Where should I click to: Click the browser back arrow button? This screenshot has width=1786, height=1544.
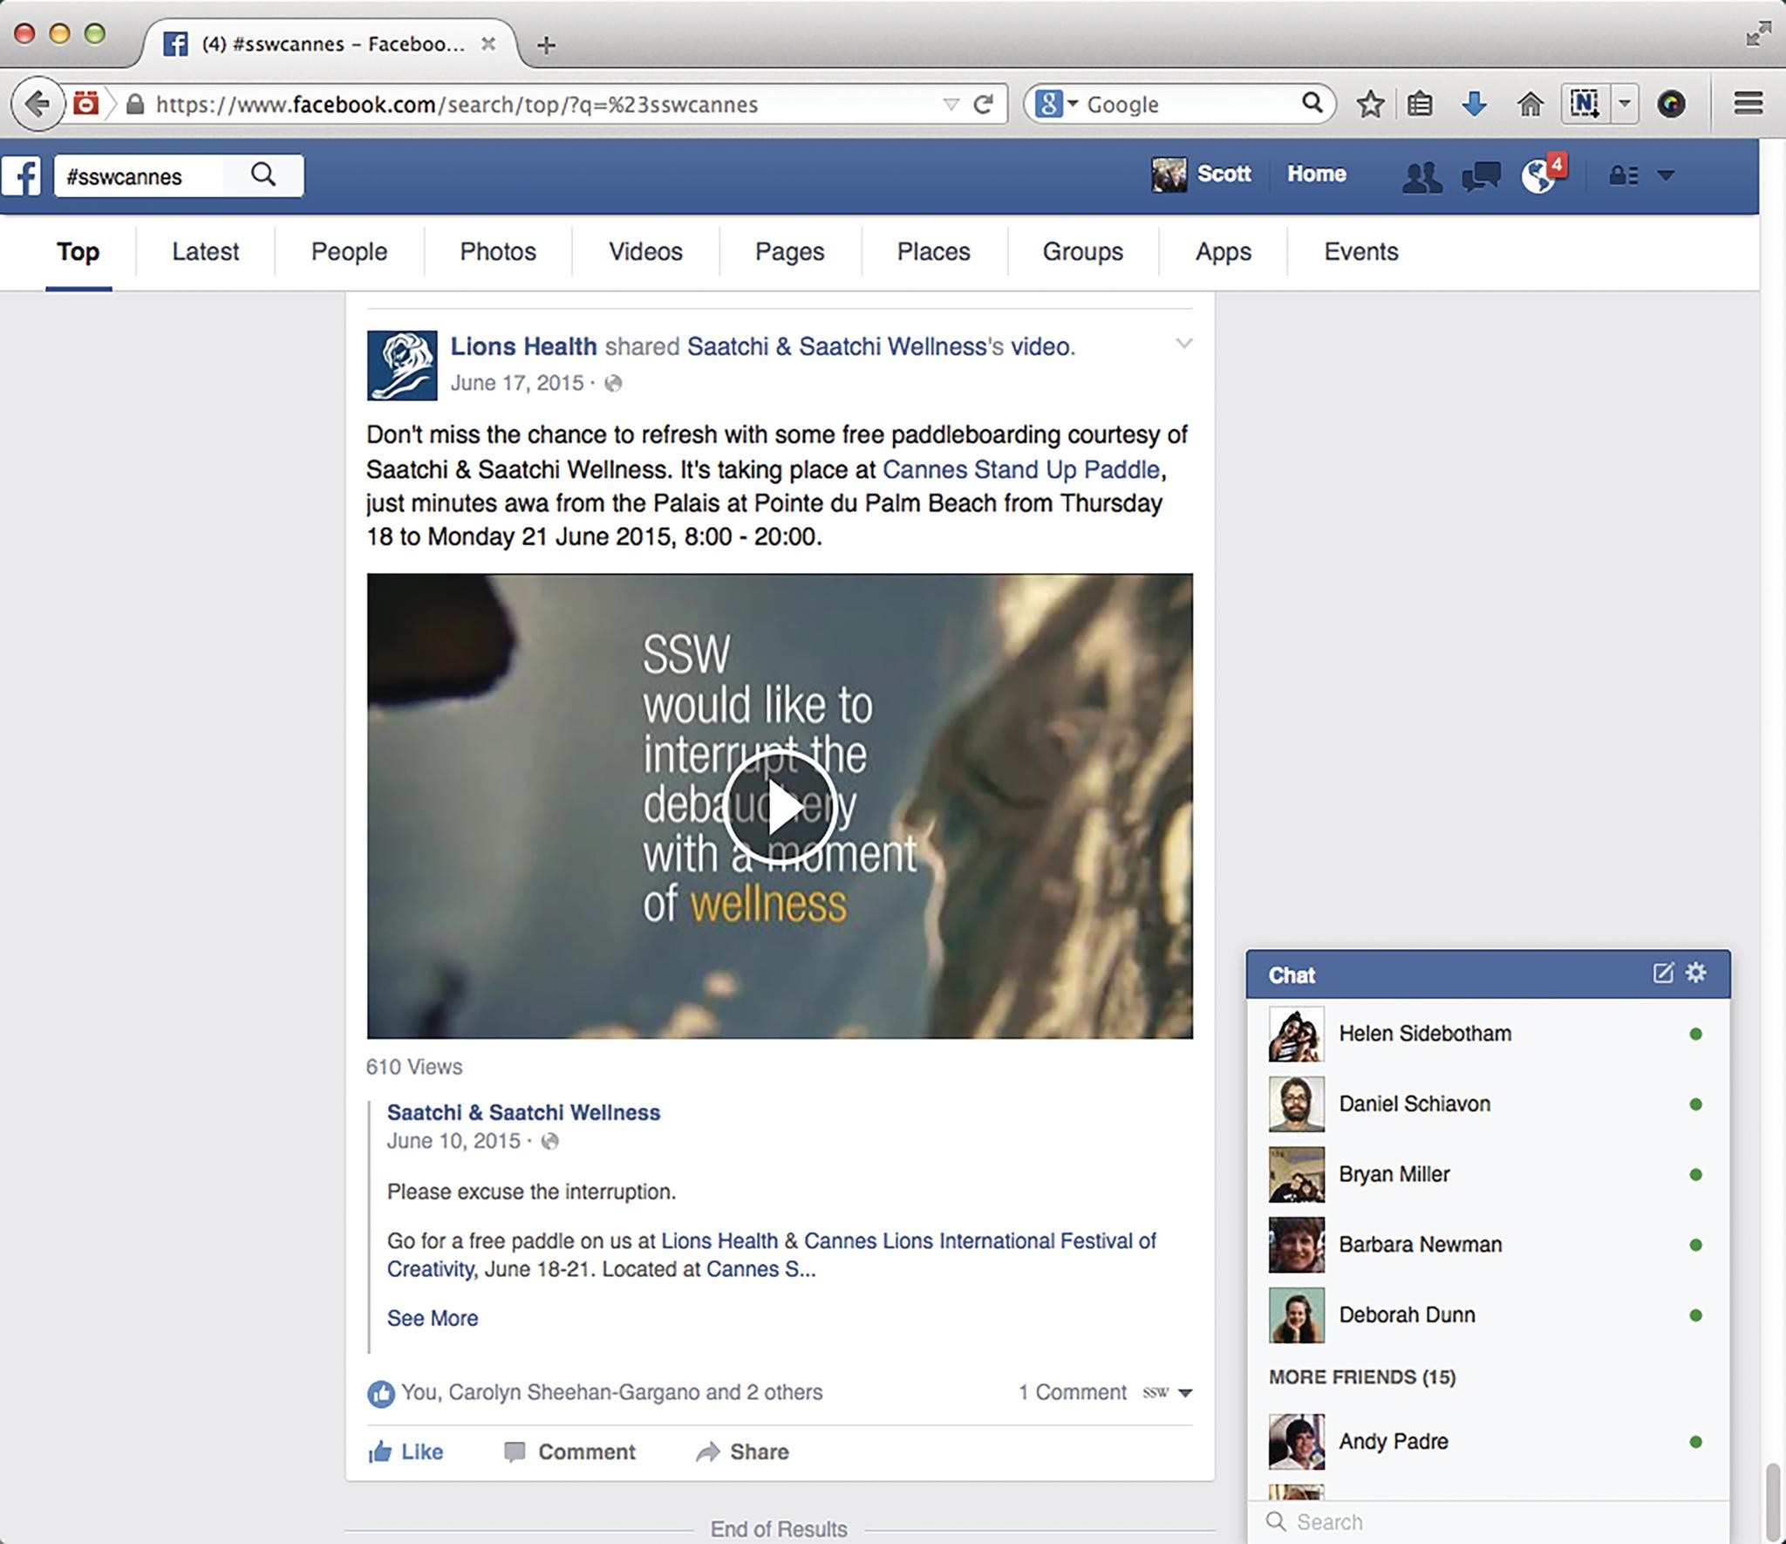(x=37, y=104)
